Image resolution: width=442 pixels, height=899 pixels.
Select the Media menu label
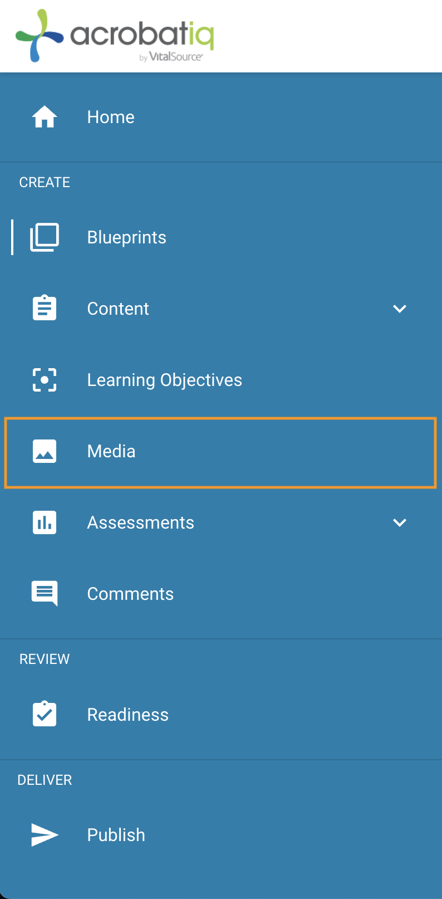pos(111,451)
